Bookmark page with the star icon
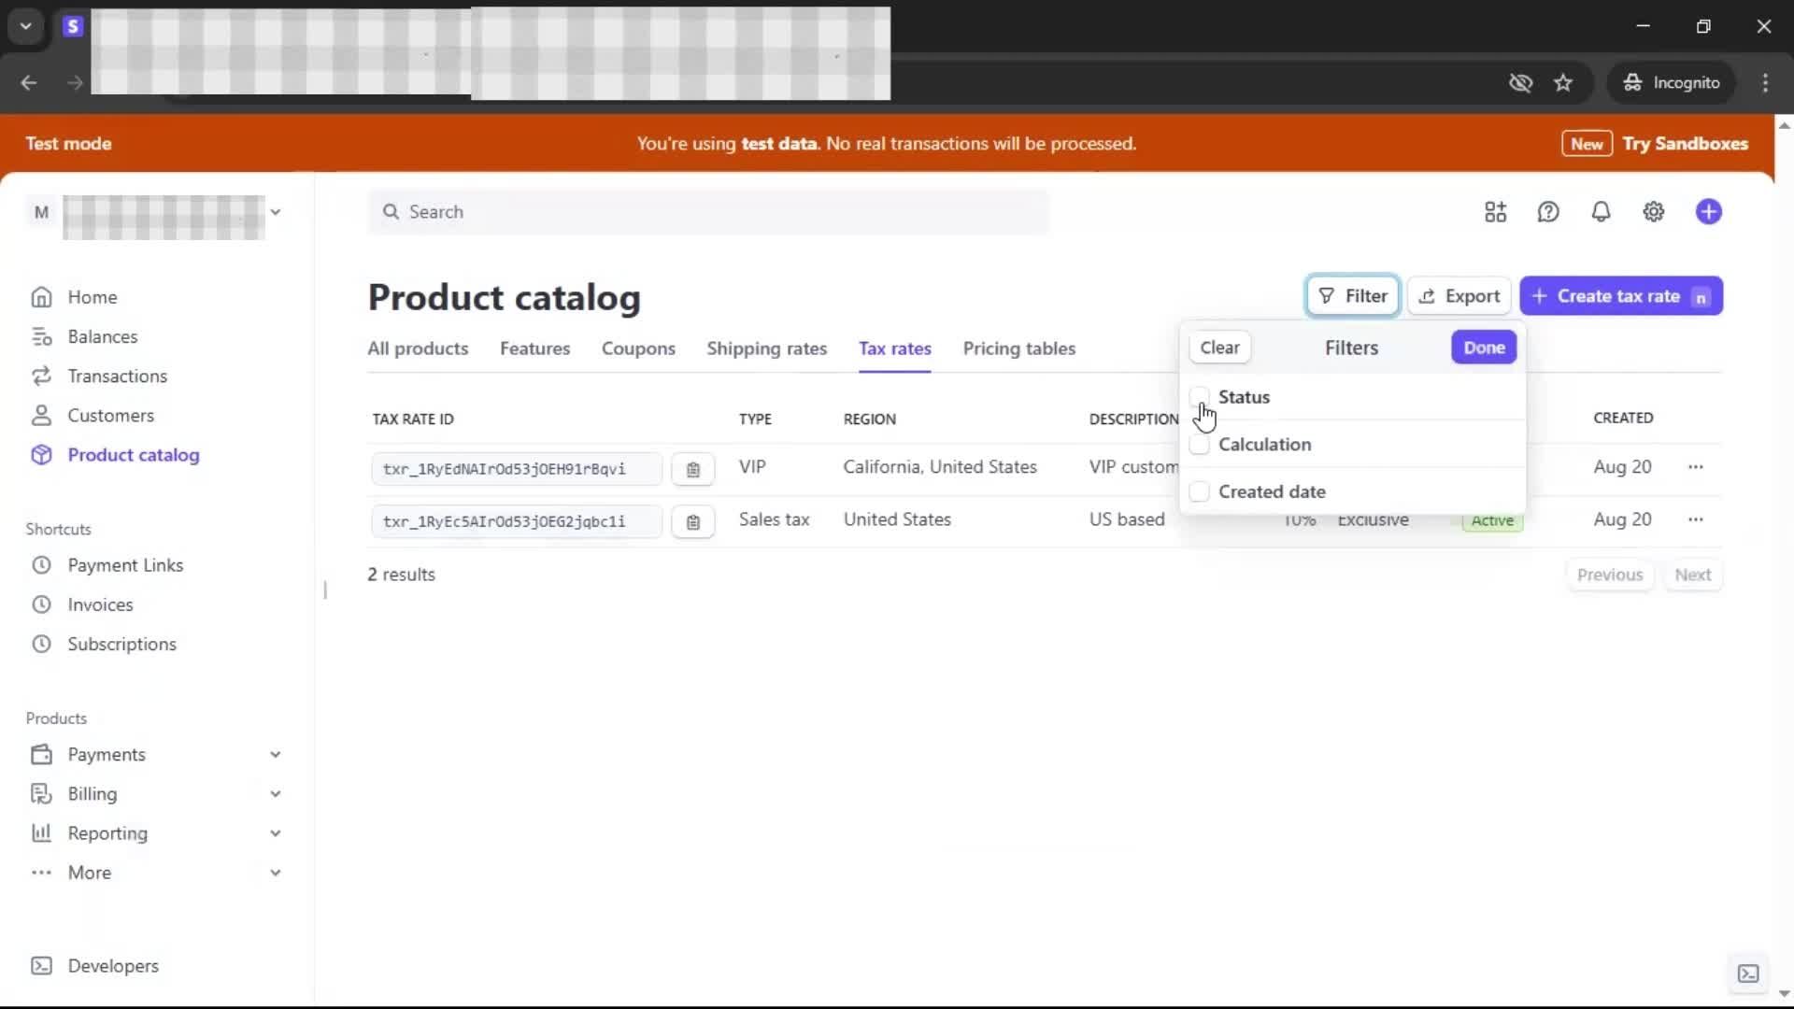This screenshot has height=1009, width=1794. [1562, 82]
